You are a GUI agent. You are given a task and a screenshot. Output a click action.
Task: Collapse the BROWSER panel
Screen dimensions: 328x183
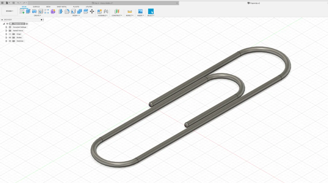coord(2,20)
